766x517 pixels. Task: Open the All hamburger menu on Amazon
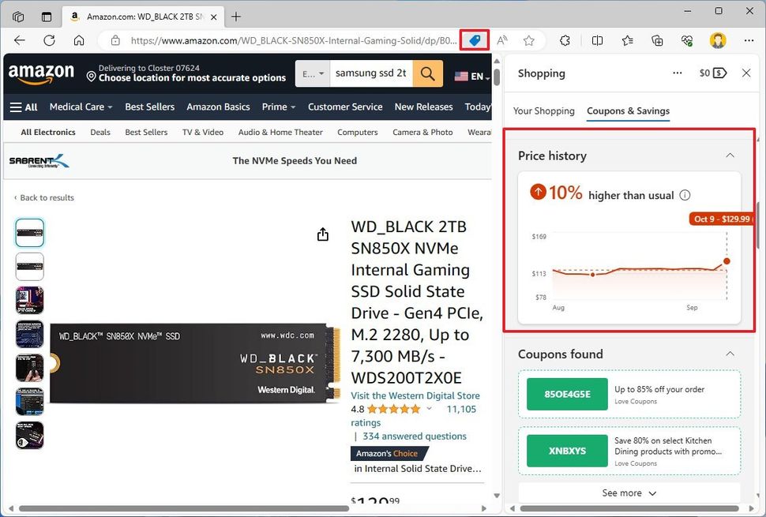tap(24, 107)
